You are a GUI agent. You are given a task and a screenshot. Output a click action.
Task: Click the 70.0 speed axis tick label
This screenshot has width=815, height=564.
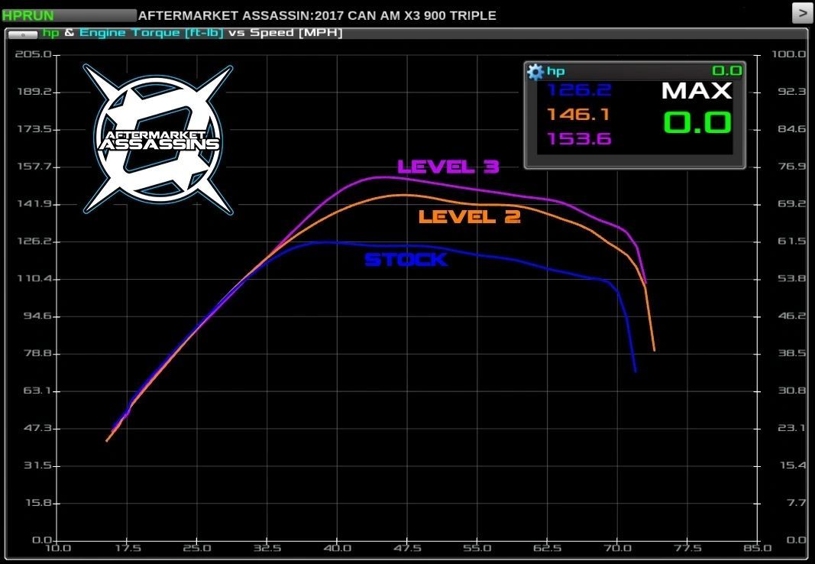(617, 548)
